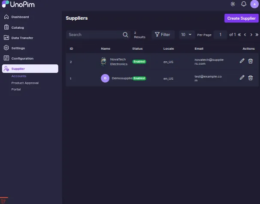Screen dimensions: 260x204
Task: Click NovaTech Electronics logo thumbnail
Action: pos(104,61)
